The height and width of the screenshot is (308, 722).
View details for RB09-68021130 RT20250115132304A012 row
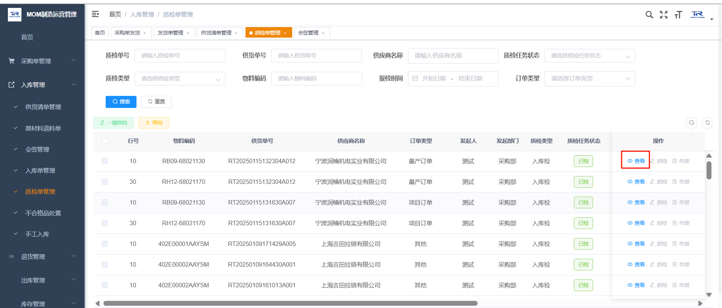[x=636, y=161]
